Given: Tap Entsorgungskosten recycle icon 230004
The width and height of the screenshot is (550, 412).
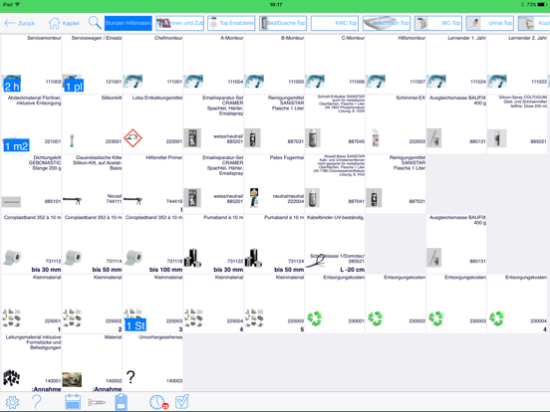Looking at the screenshot, I should pyautogui.click(x=496, y=318).
